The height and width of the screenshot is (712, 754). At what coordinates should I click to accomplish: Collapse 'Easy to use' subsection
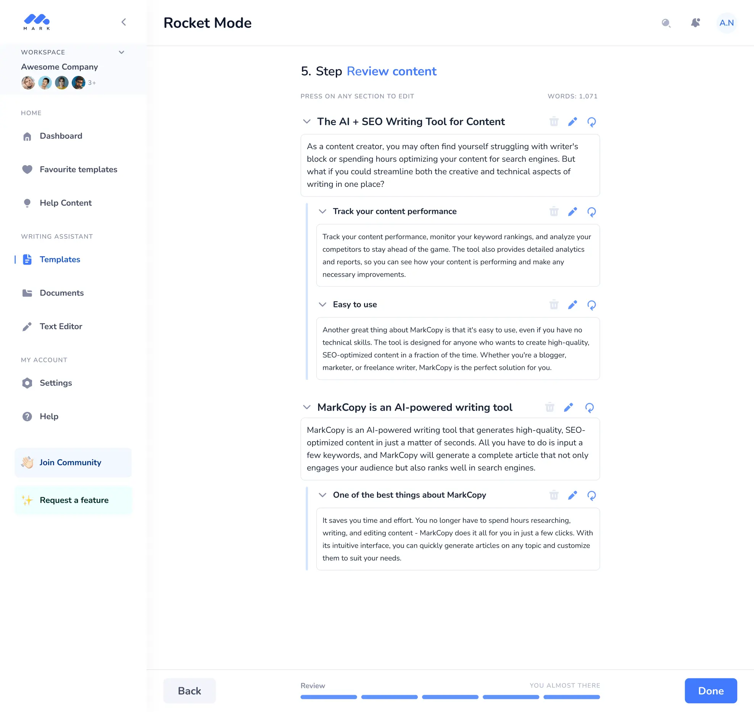(x=322, y=304)
